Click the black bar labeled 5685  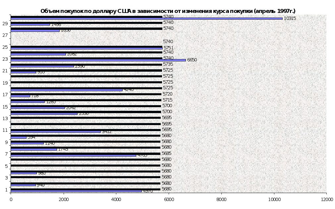point(85,154)
